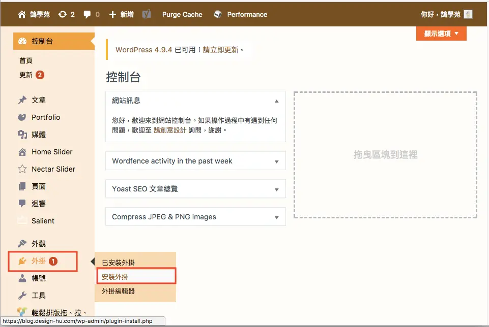Screen dimensions: 489x327
Task: Open user avatar in top right
Action: (x=468, y=14)
